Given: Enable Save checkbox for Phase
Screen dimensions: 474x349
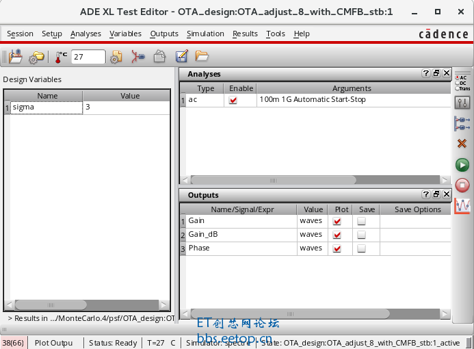Looking at the screenshot, I should (x=362, y=248).
